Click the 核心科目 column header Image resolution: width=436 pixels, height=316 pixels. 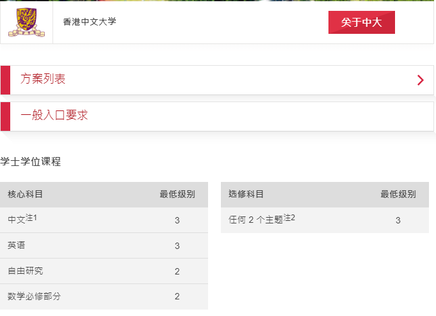coord(25,194)
